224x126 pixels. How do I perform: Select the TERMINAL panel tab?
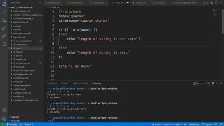tap(97, 83)
